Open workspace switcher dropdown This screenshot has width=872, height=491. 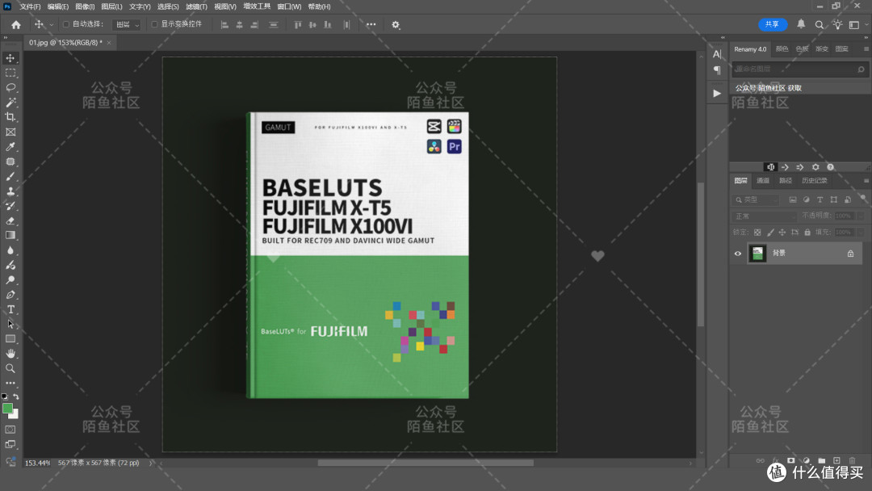click(857, 24)
